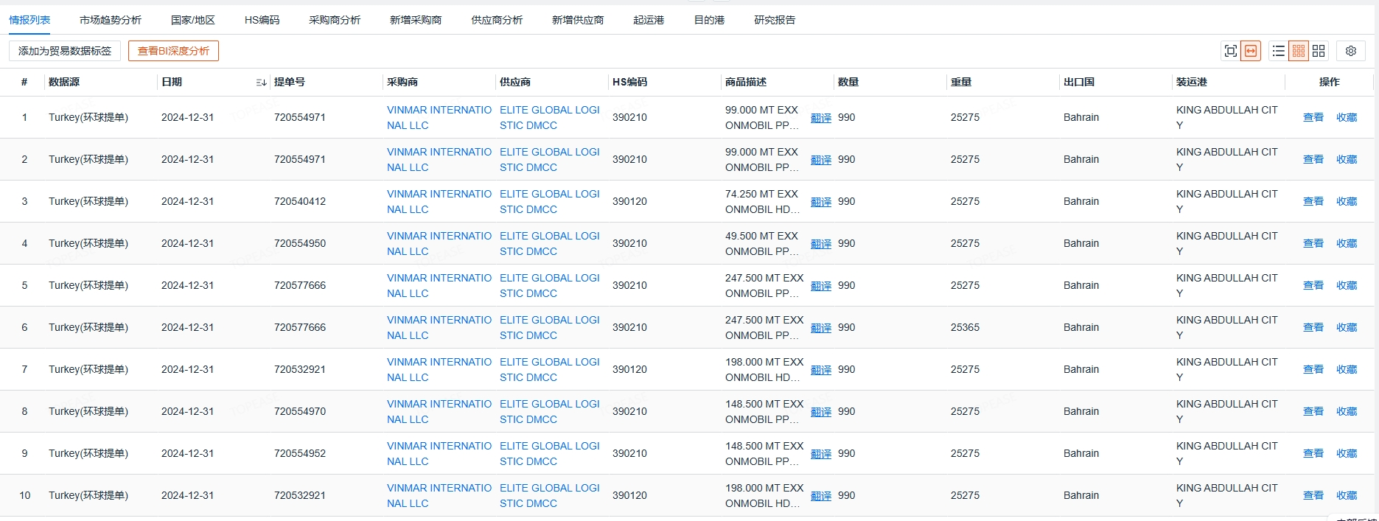Click 翻译 icon in row 1
The height and width of the screenshot is (521, 1379).
point(820,118)
